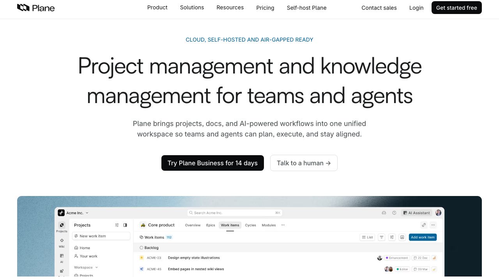Viewport: 499px width, 280px height.
Task: Focus the Search Acme Inc. field
Action: coord(235,213)
